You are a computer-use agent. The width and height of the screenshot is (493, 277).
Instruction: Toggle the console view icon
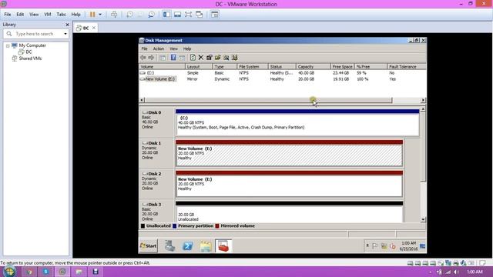[215, 15]
